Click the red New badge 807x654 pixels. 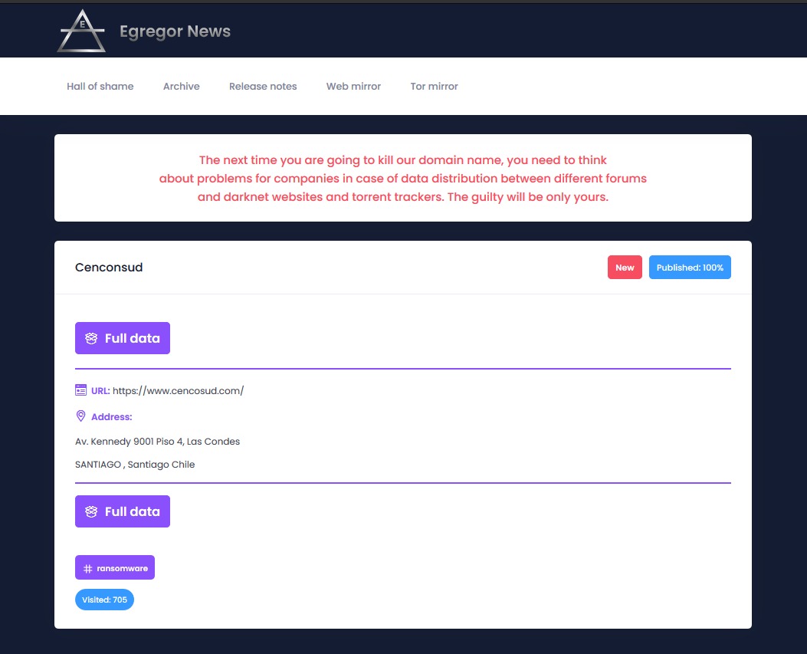pyautogui.click(x=625, y=268)
